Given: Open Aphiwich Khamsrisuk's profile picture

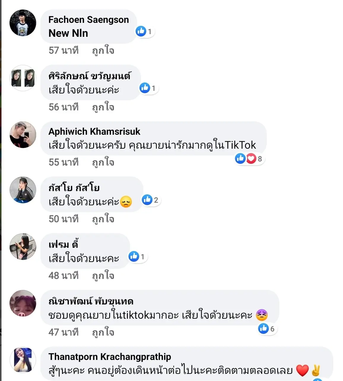Looking at the screenshot, I should point(23,135).
